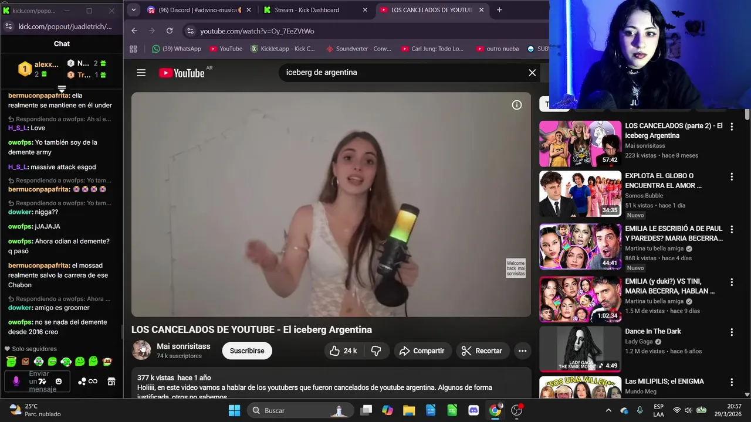Screen dimensions: 751x422
Task: Open options for Las MILIPILIS video
Action: pos(732,382)
